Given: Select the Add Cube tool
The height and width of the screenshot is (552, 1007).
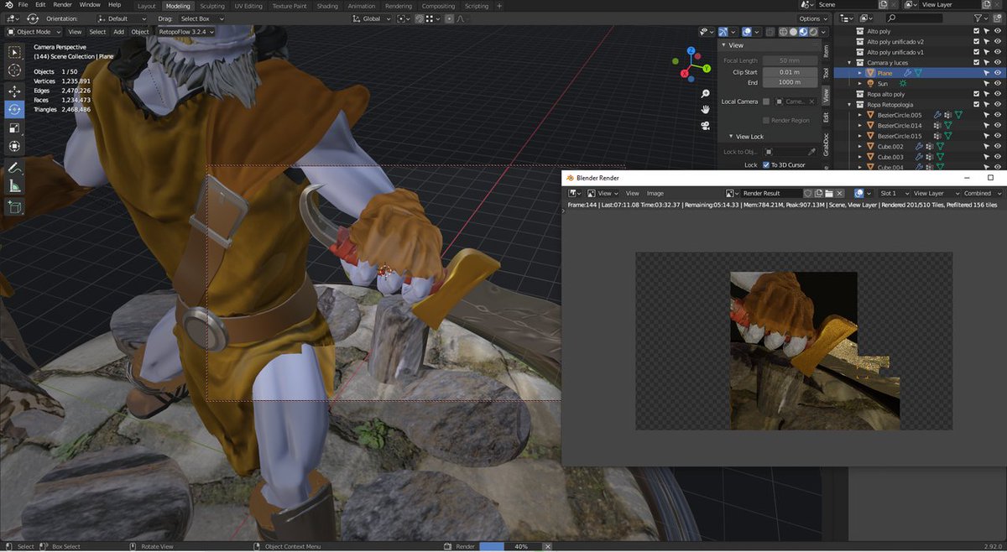Looking at the screenshot, I should click(x=14, y=201).
